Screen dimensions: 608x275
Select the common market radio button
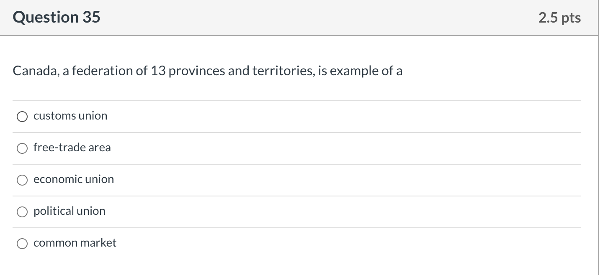click(x=22, y=244)
